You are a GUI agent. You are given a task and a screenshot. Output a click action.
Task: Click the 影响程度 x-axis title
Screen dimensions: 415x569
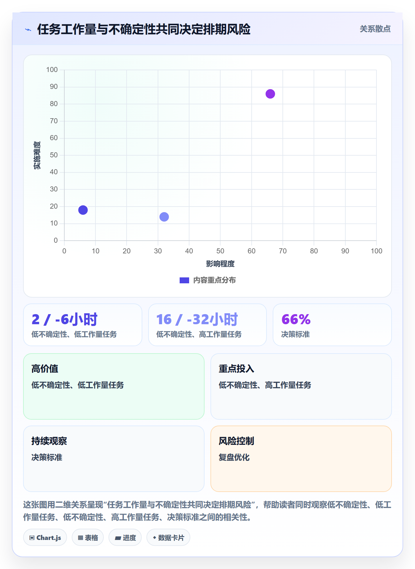tap(220, 264)
